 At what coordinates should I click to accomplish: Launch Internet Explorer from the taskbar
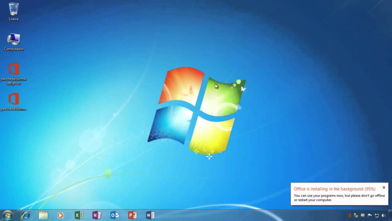point(26,215)
